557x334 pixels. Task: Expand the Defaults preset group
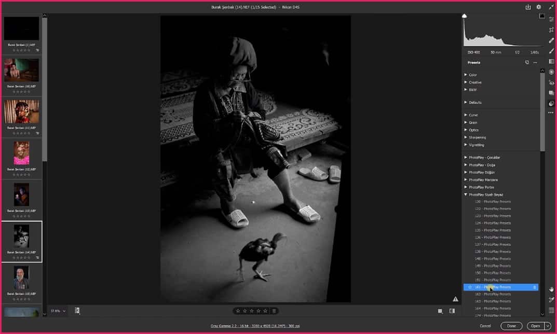pyautogui.click(x=465, y=102)
